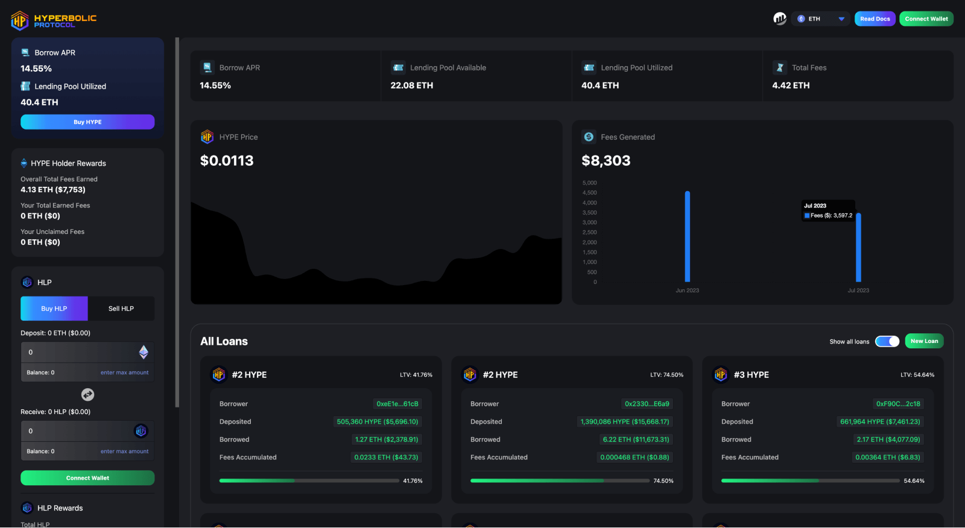Screen dimensions: 965x528
Task: Click the Jul 2023 fees bar
Action: 858,247
